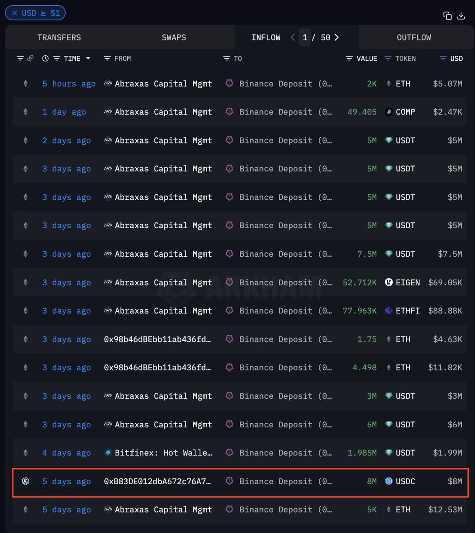Click the Bitfinex leaf icon
The width and height of the screenshot is (475, 533).
[x=108, y=453]
